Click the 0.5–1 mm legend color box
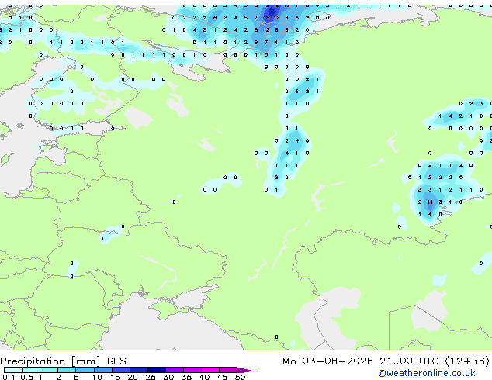 coord(31,370)
